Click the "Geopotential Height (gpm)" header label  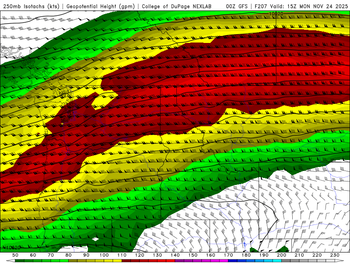pos(101,7)
